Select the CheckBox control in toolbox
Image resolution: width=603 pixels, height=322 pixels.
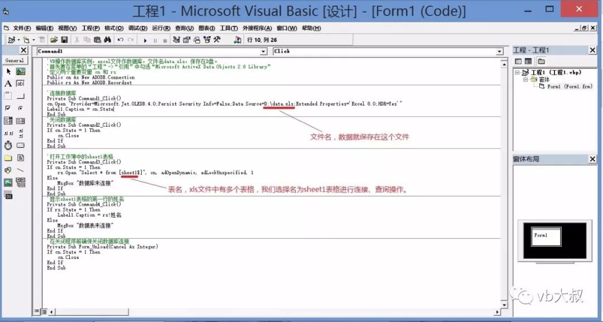(8, 108)
